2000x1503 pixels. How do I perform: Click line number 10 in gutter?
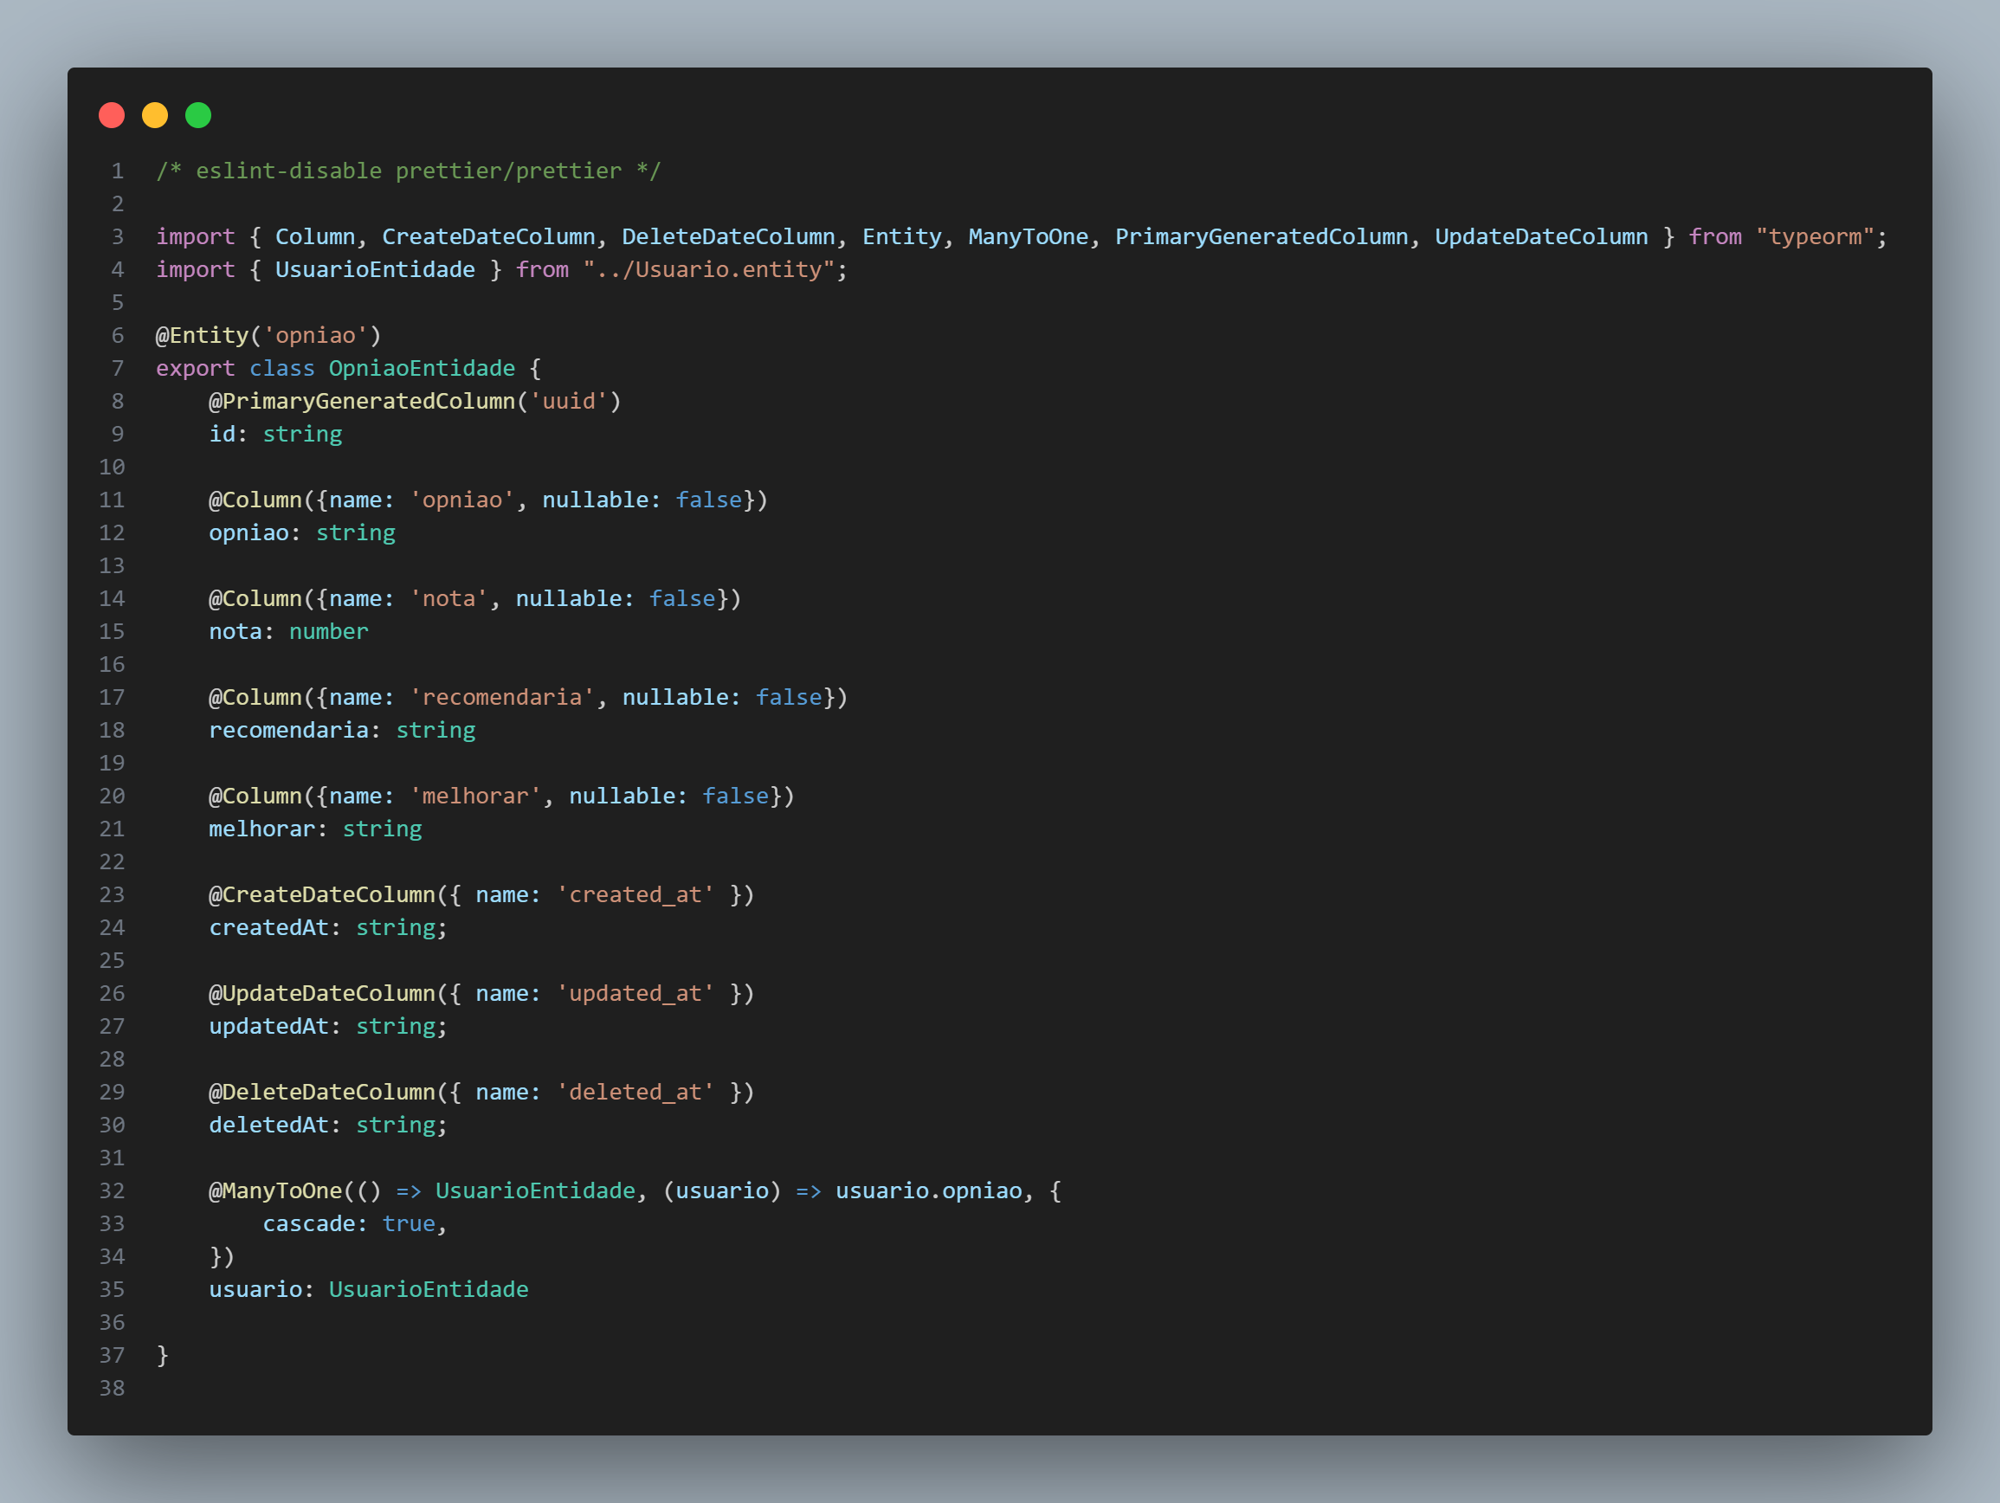112,467
